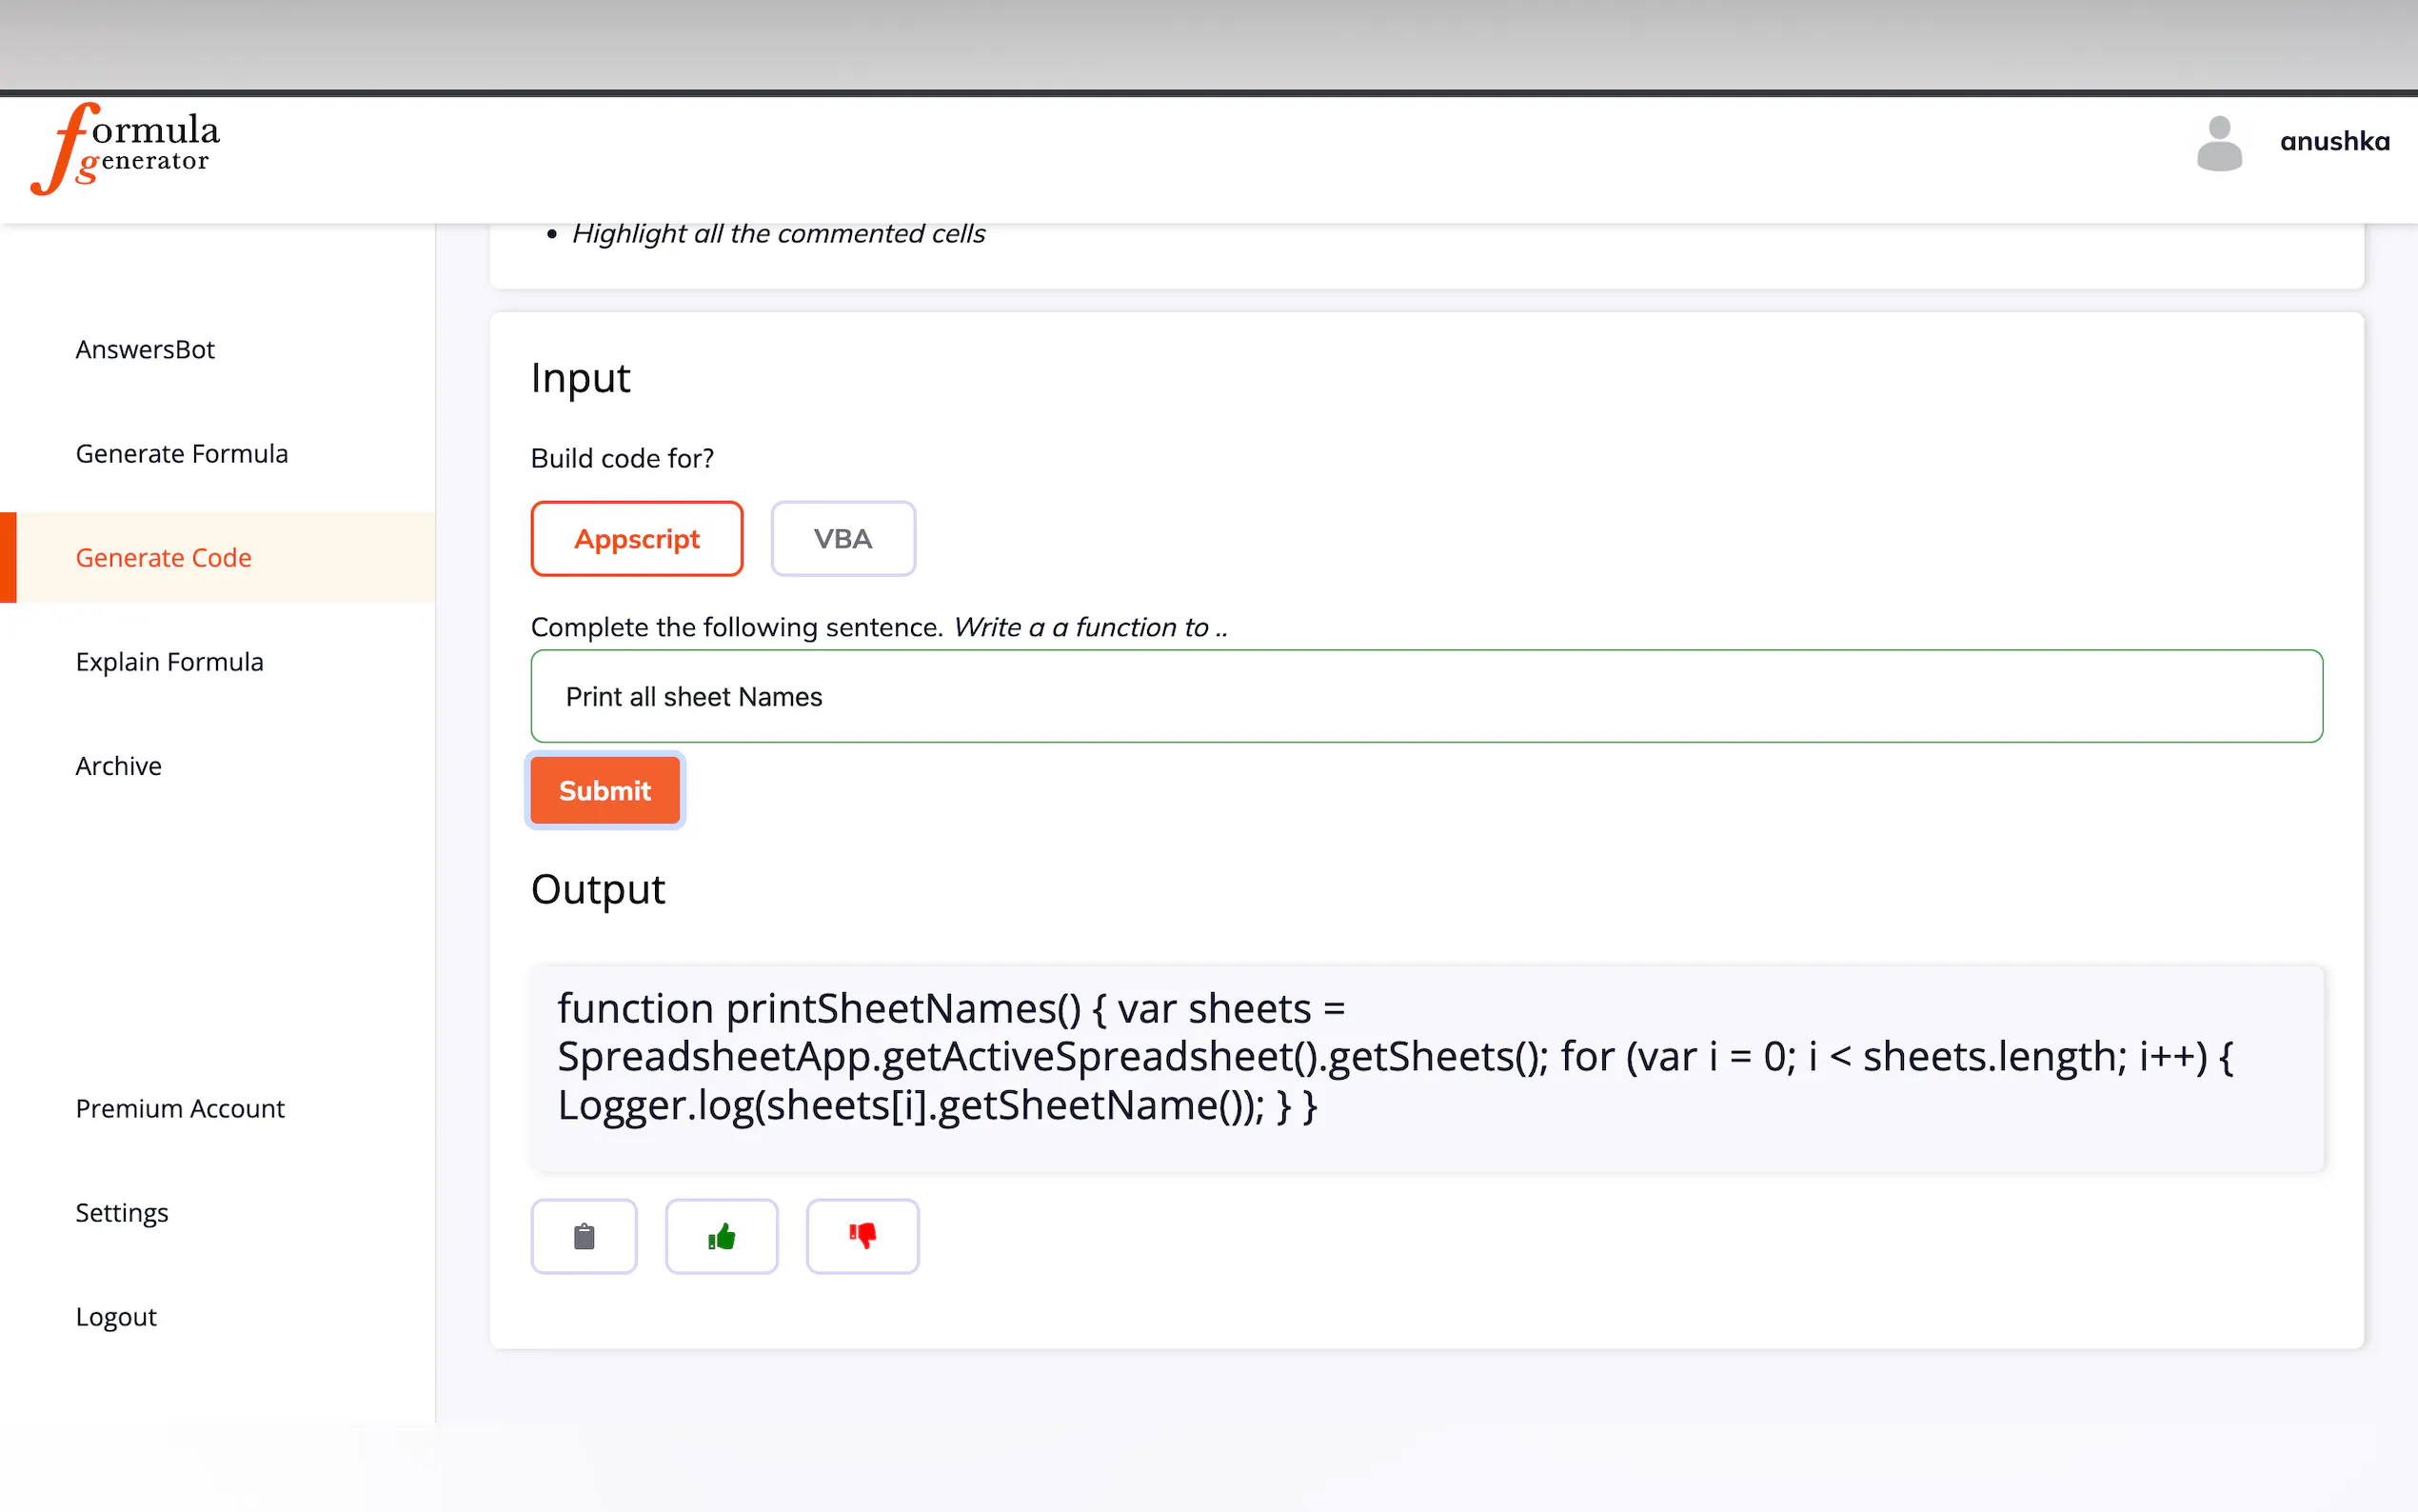Image resolution: width=2418 pixels, height=1512 pixels.
Task: Open the Archive page
Action: pyautogui.click(x=118, y=765)
